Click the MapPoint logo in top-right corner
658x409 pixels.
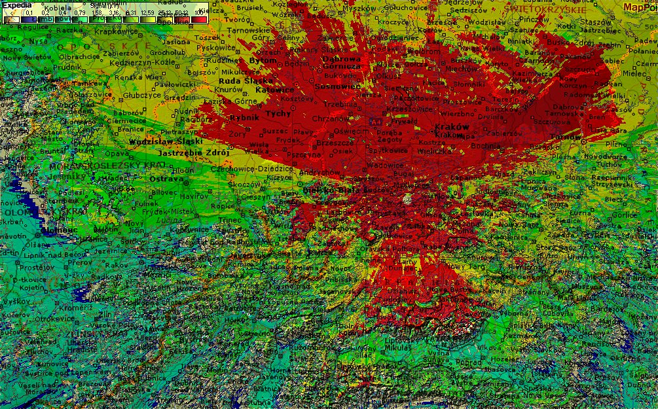coord(639,7)
